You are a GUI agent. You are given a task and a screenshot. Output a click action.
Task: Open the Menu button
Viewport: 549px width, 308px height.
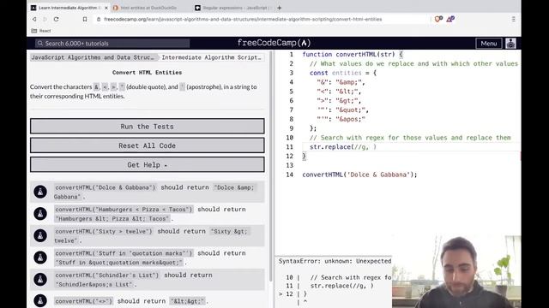[488, 44]
